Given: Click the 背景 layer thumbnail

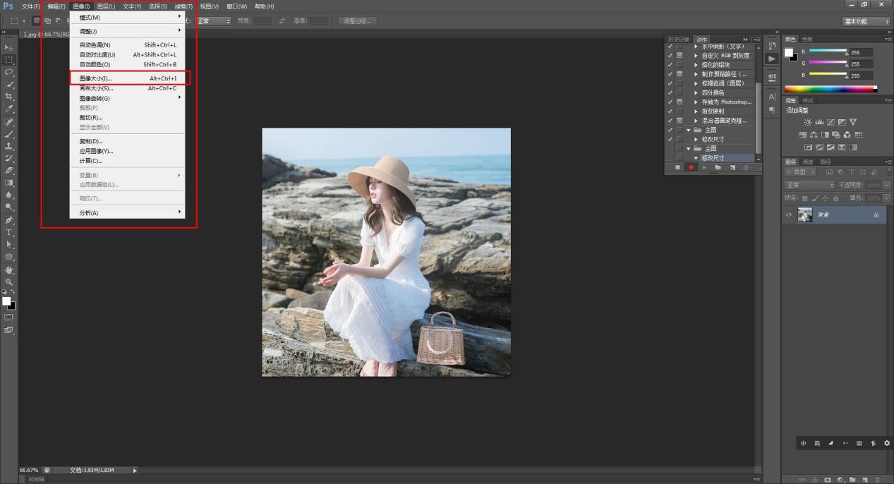Looking at the screenshot, I should pos(804,214).
